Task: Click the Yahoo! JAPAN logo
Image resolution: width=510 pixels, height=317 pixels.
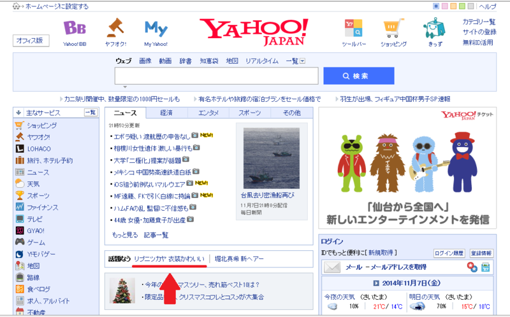Action: tap(254, 32)
